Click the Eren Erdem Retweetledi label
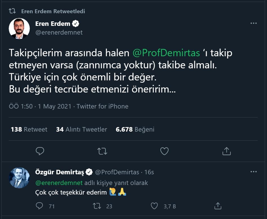 (53, 11)
